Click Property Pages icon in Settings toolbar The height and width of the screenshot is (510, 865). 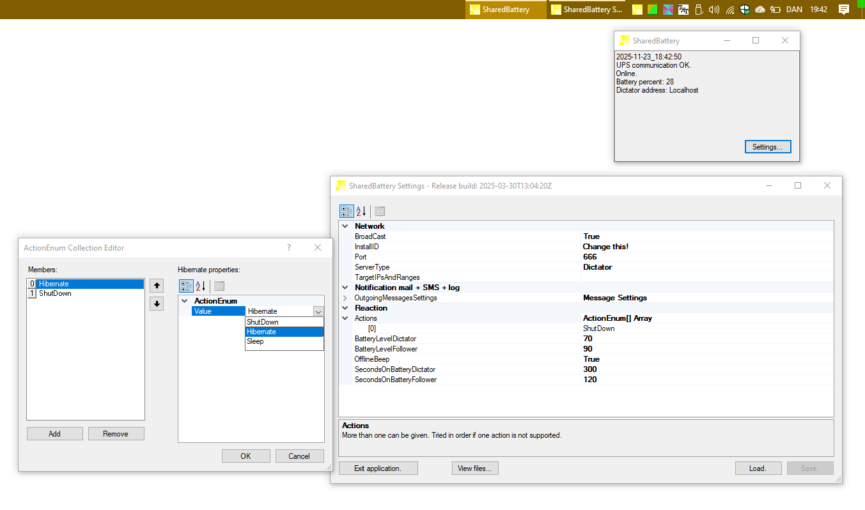[x=380, y=211]
